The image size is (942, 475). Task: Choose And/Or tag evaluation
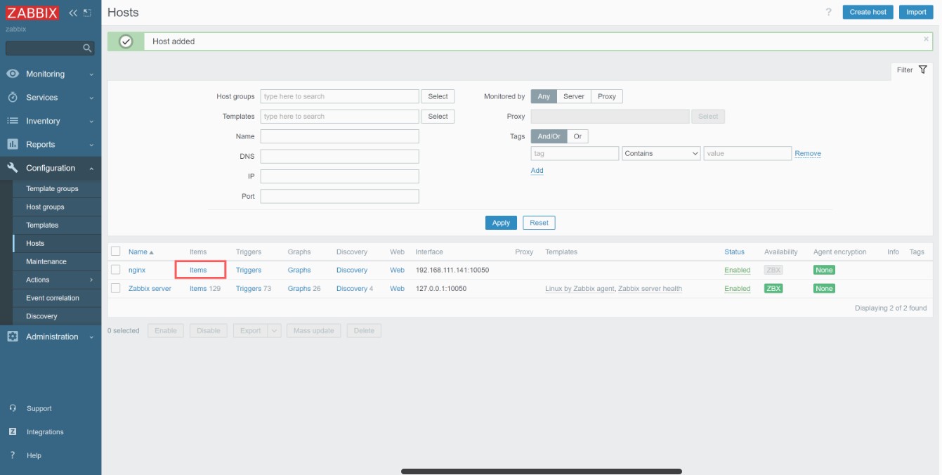click(549, 136)
